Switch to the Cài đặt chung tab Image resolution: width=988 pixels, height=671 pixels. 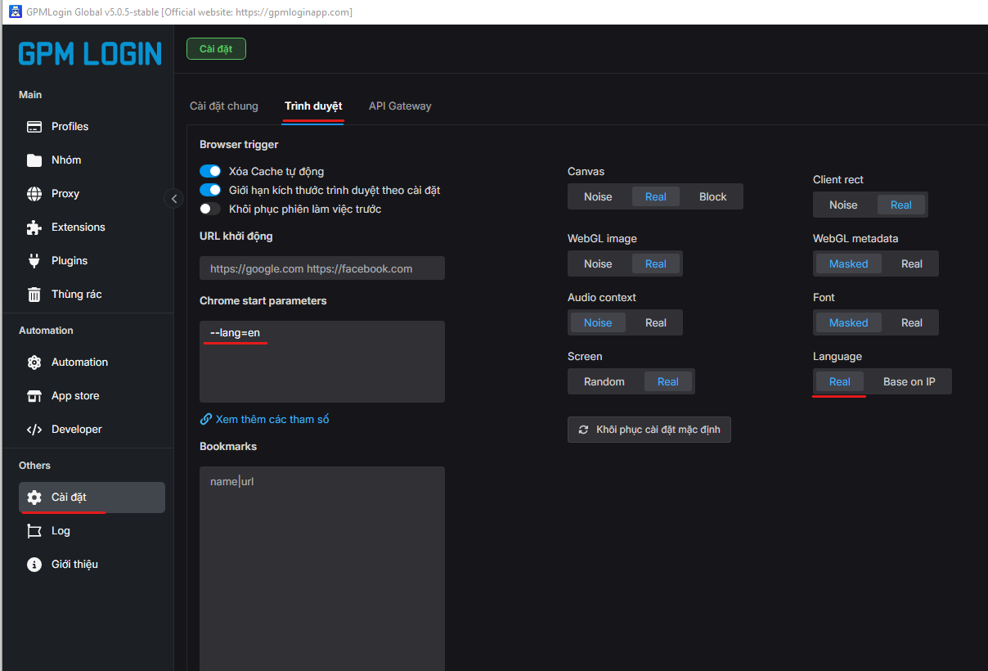click(x=224, y=106)
